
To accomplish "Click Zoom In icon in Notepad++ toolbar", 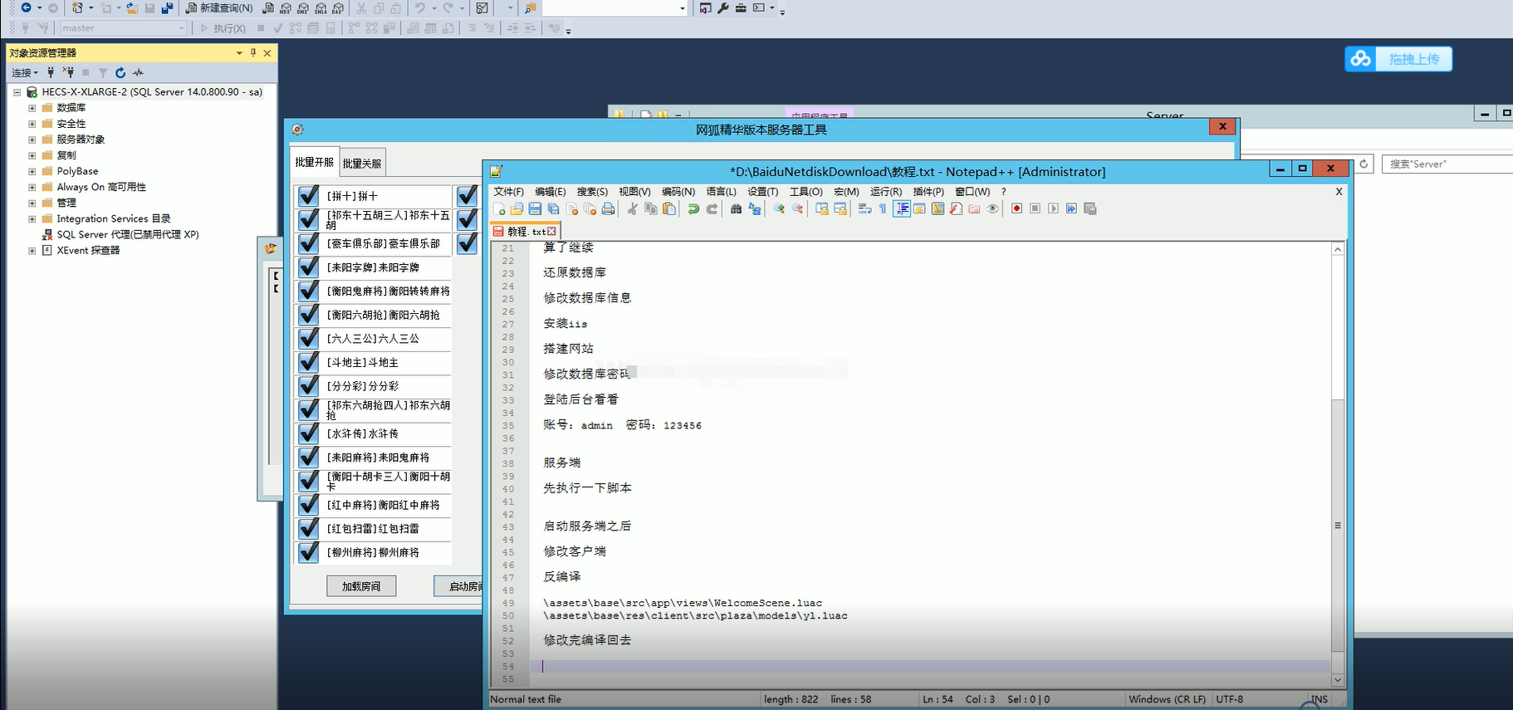I will pos(779,208).
